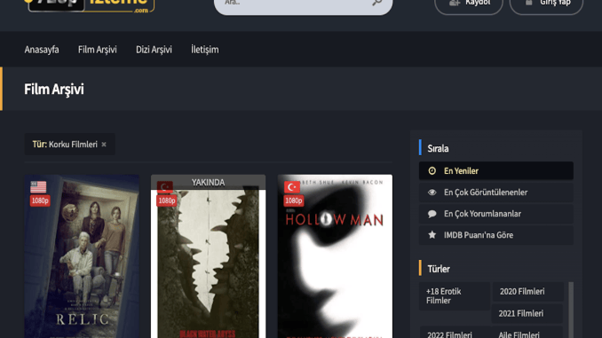Open the İletişim menu item
The height and width of the screenshot is (338, 602).
tap(204, 50)
